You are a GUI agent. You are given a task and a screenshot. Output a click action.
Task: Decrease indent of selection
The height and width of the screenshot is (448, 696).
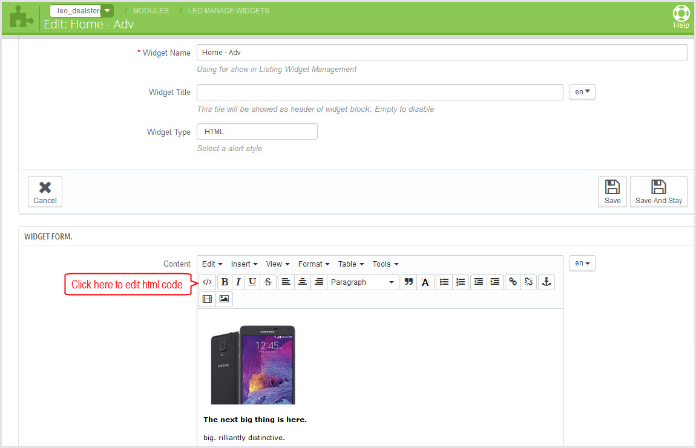[479, 282]
